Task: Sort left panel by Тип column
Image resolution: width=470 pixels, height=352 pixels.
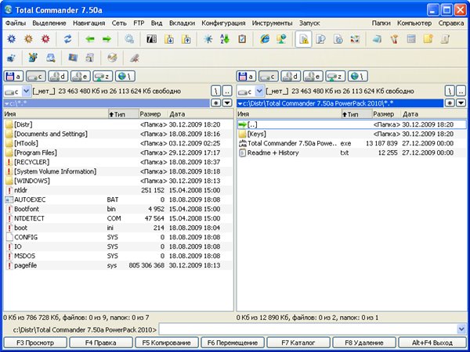Action: pyautogui.click(x=123, y=114)
